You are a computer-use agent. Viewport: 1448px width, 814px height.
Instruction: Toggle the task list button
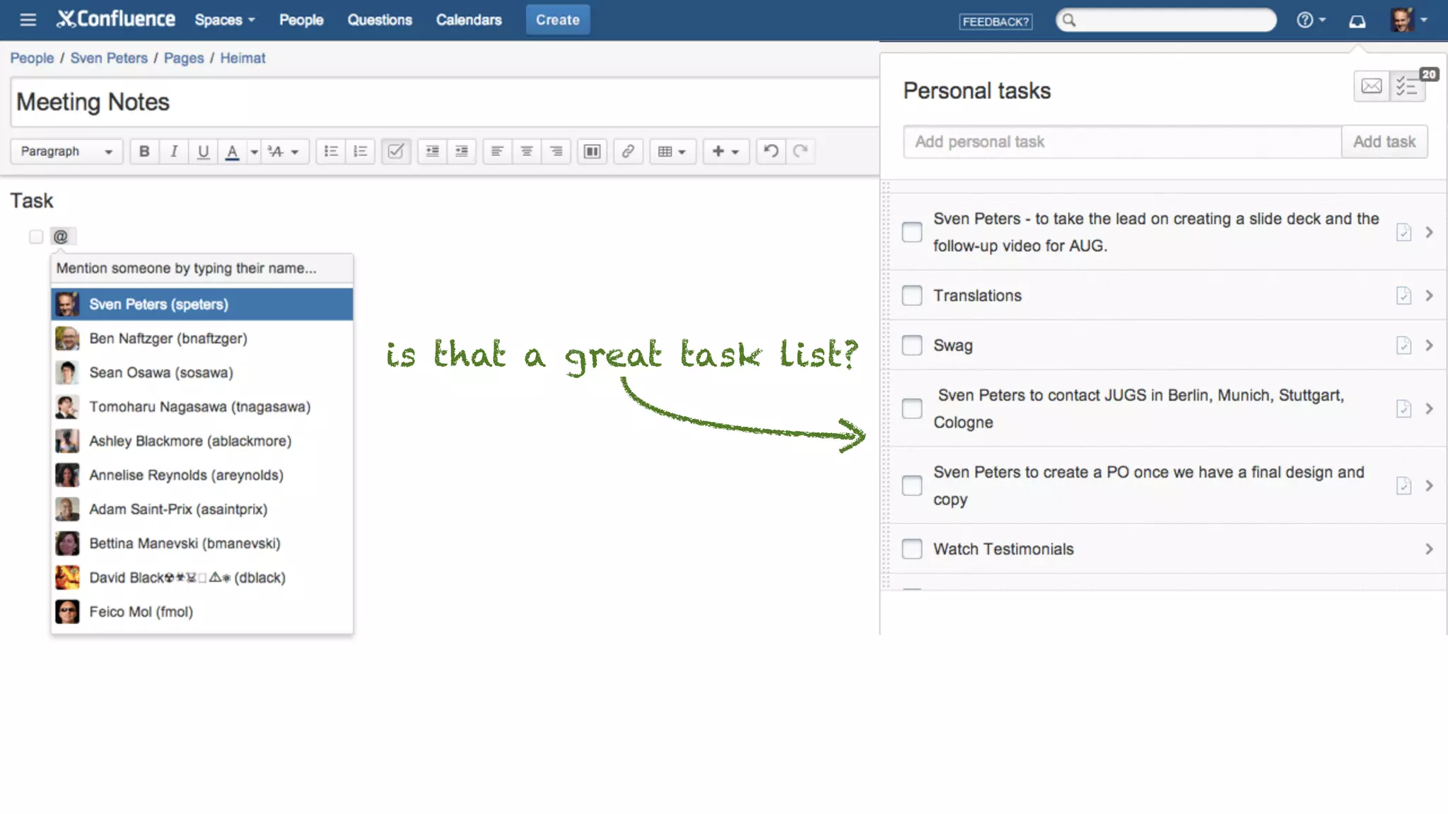pyautogui.click(x=396, y=151)
